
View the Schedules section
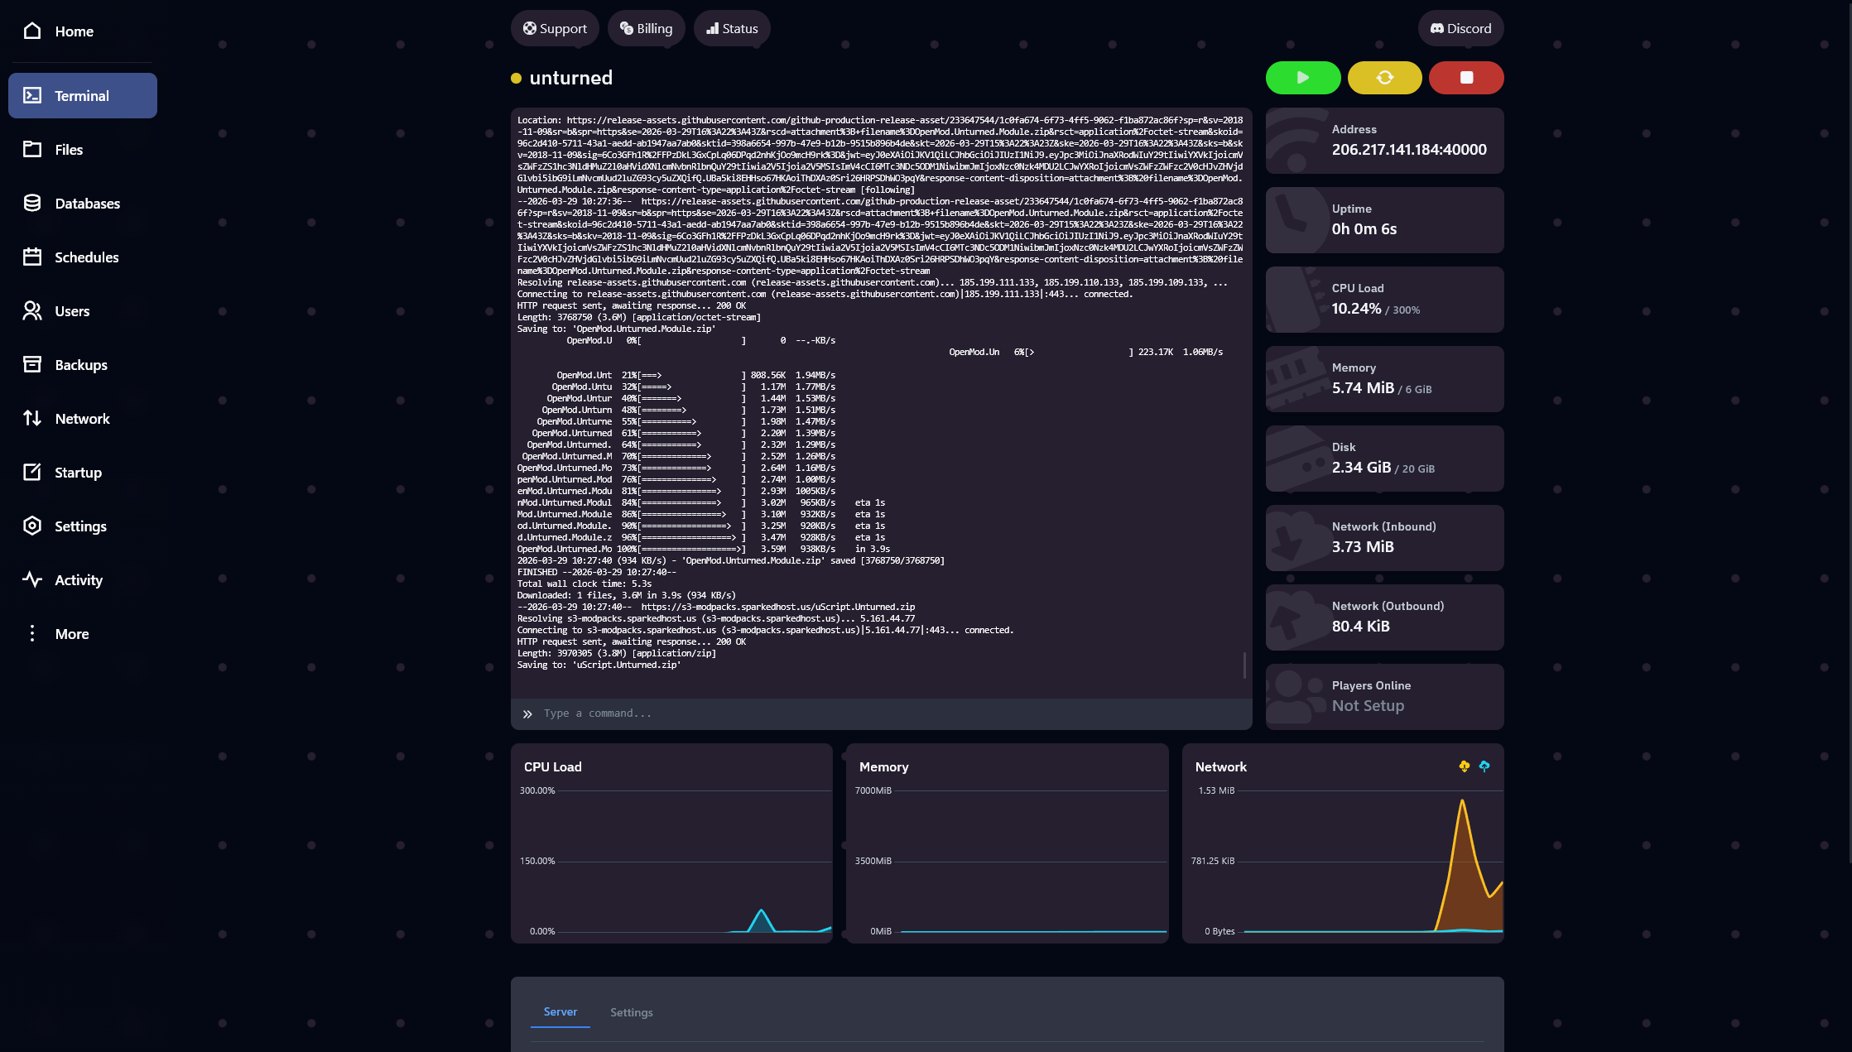coord(86,257)
